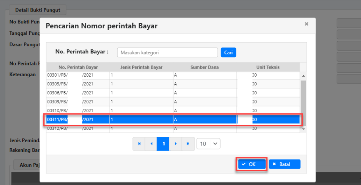This screenshot has height=185, width=361.
Task: Sort by No. Perintah Bayar column header
Action: point(78,67)
